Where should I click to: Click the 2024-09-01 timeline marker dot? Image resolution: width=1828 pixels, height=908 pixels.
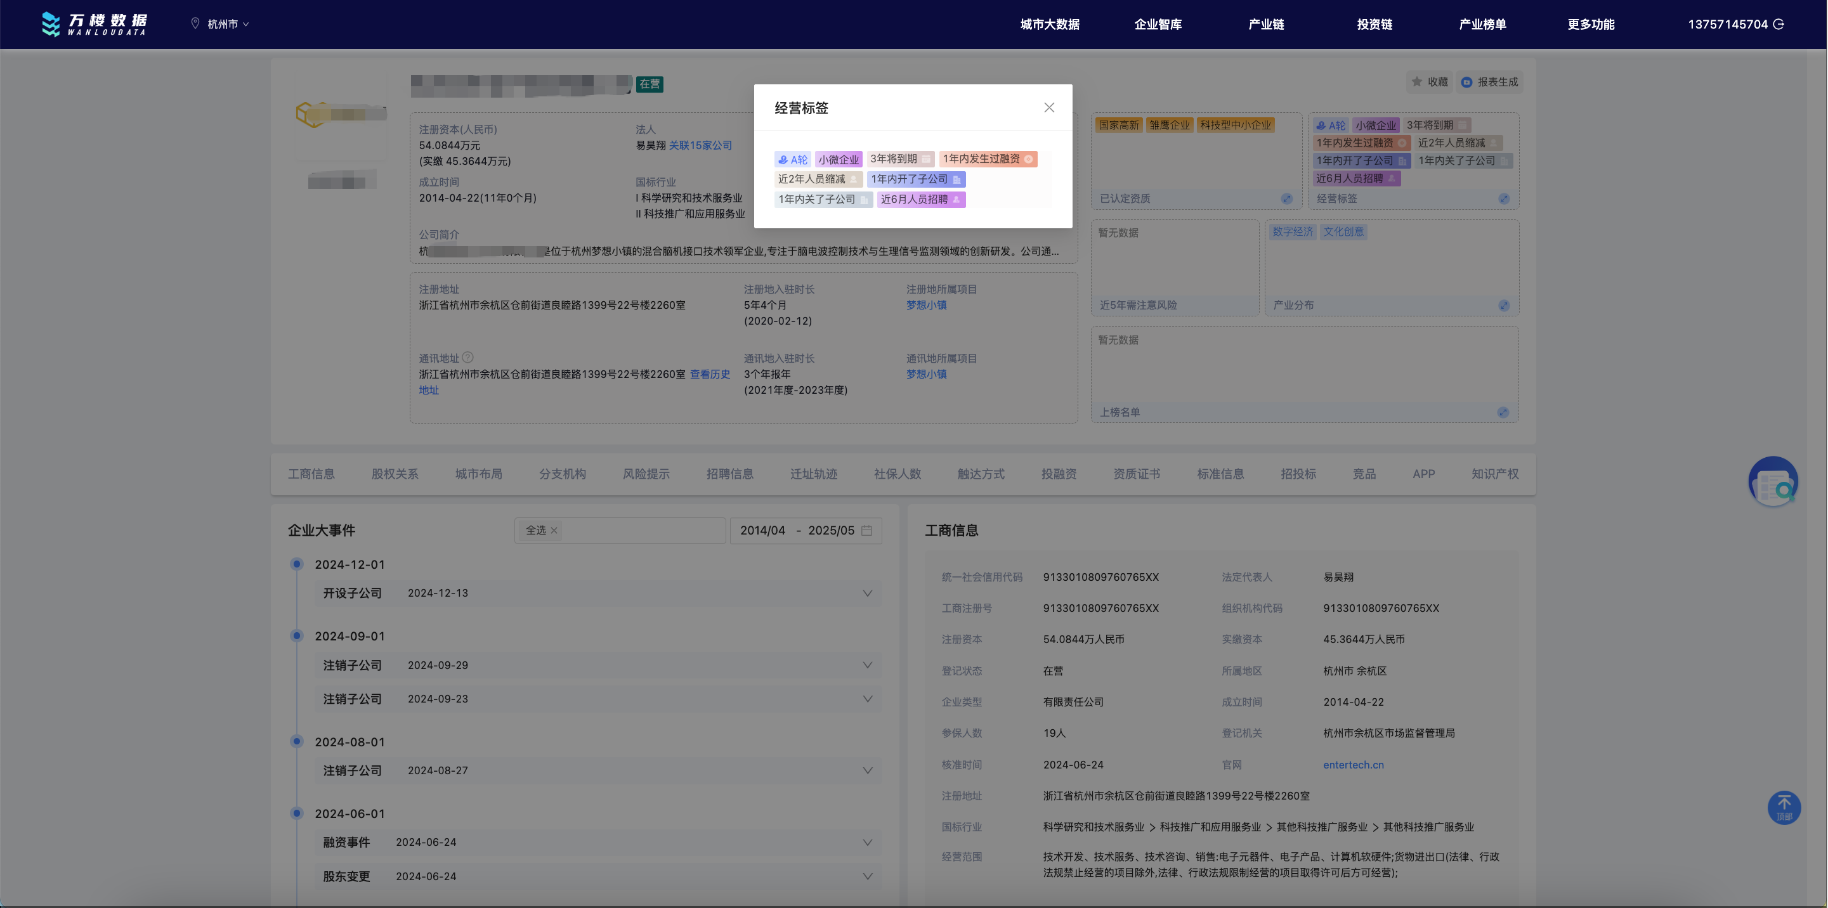pos(297,635)
